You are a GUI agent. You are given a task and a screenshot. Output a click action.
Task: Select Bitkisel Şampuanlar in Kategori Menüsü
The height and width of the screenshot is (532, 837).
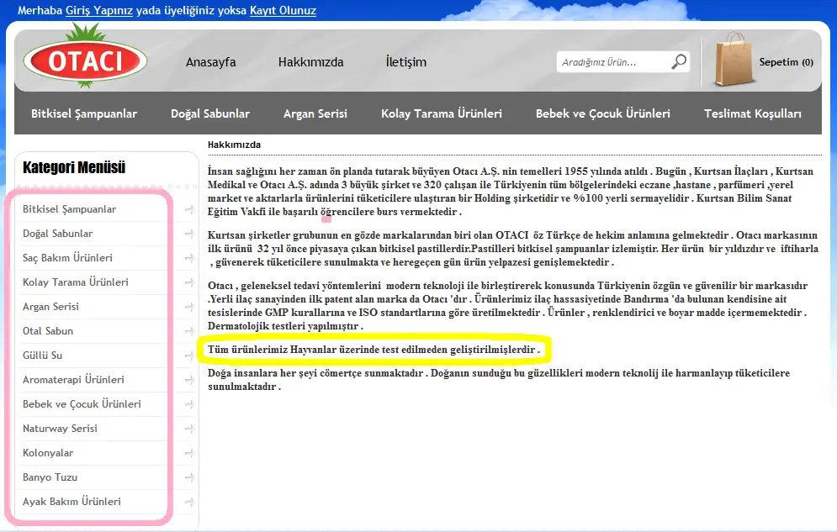[69, 209]
